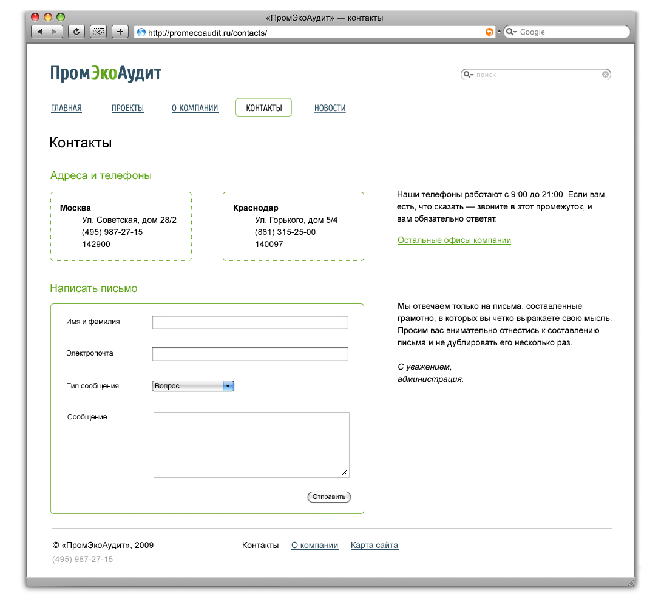The height and width of the screenshot is (596, 664).
Task: Click the ПромЭкоАудит logo
Action: pos(106,73)
